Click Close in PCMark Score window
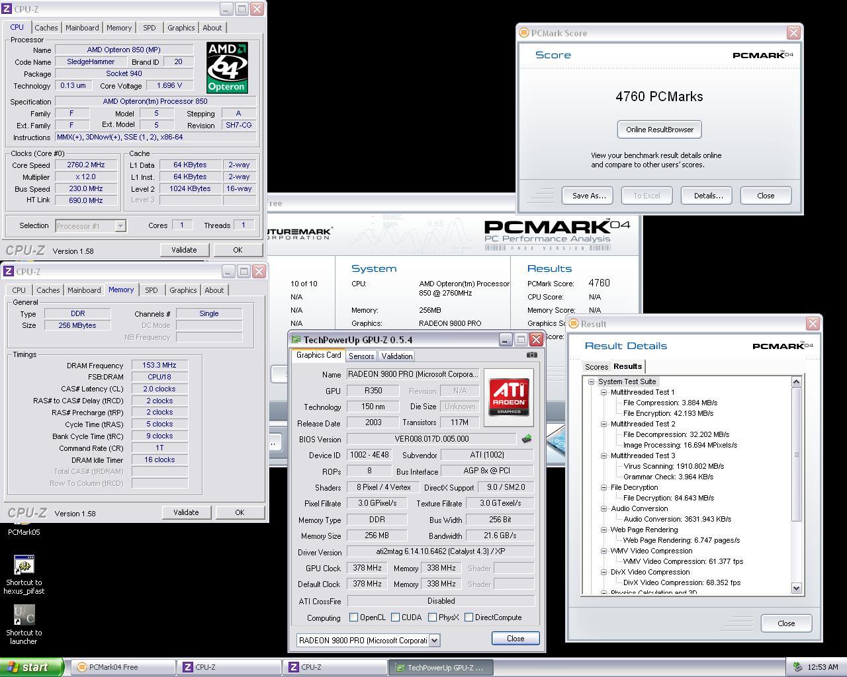847x677 pixels. [x=766, y=196]
